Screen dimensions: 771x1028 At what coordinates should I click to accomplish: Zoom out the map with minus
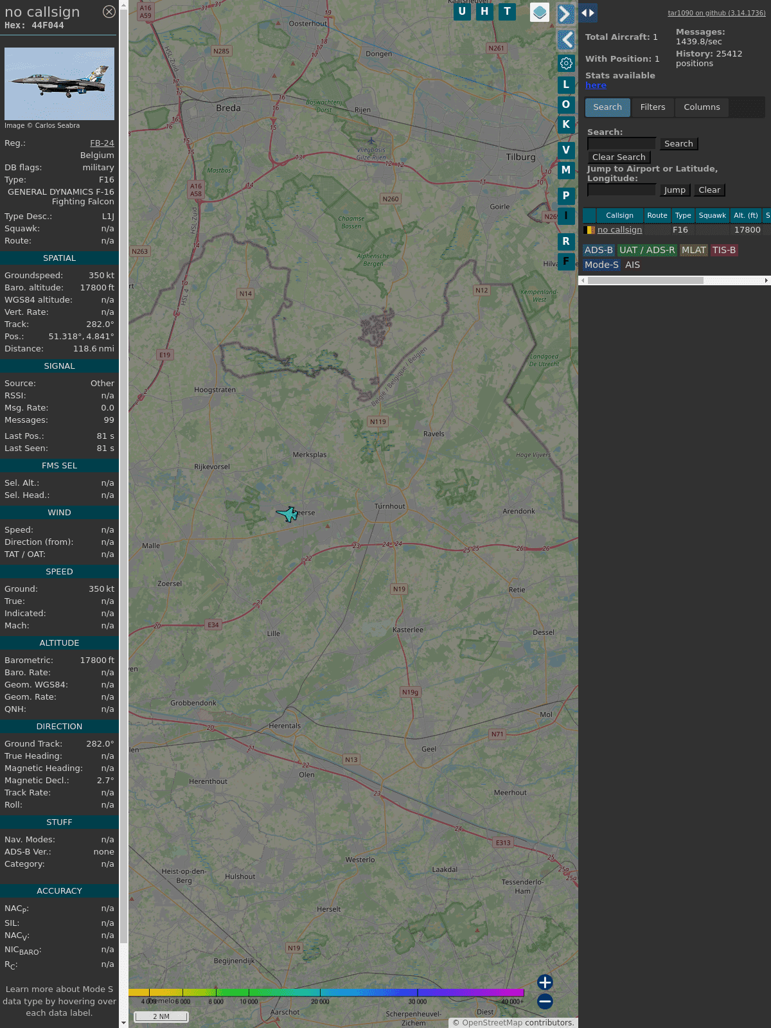545,1001
